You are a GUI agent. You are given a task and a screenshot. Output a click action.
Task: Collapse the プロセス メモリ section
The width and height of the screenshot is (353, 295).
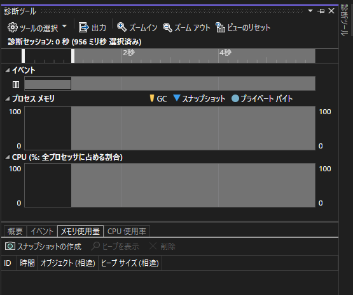point(8,98)
